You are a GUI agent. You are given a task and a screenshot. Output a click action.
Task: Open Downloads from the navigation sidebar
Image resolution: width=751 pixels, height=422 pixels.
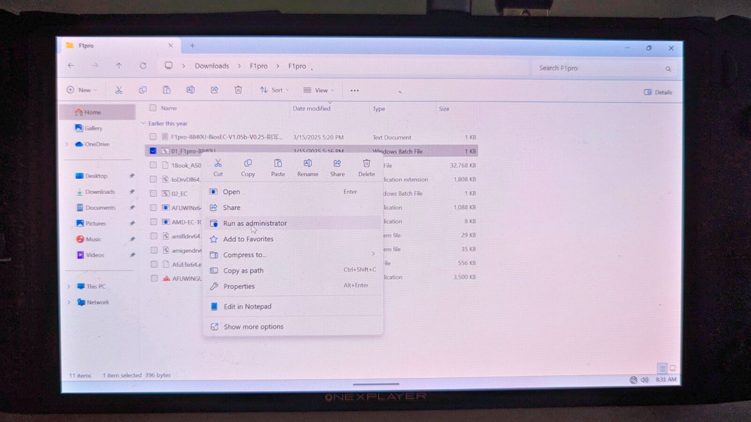99,192
